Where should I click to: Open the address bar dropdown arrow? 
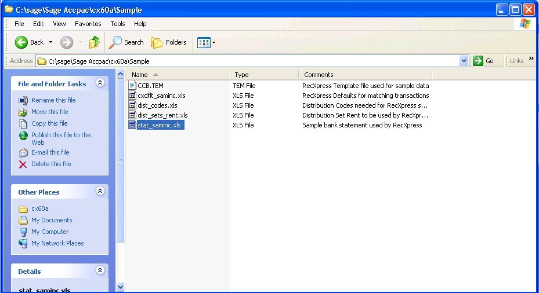click(x=464, y=61)
